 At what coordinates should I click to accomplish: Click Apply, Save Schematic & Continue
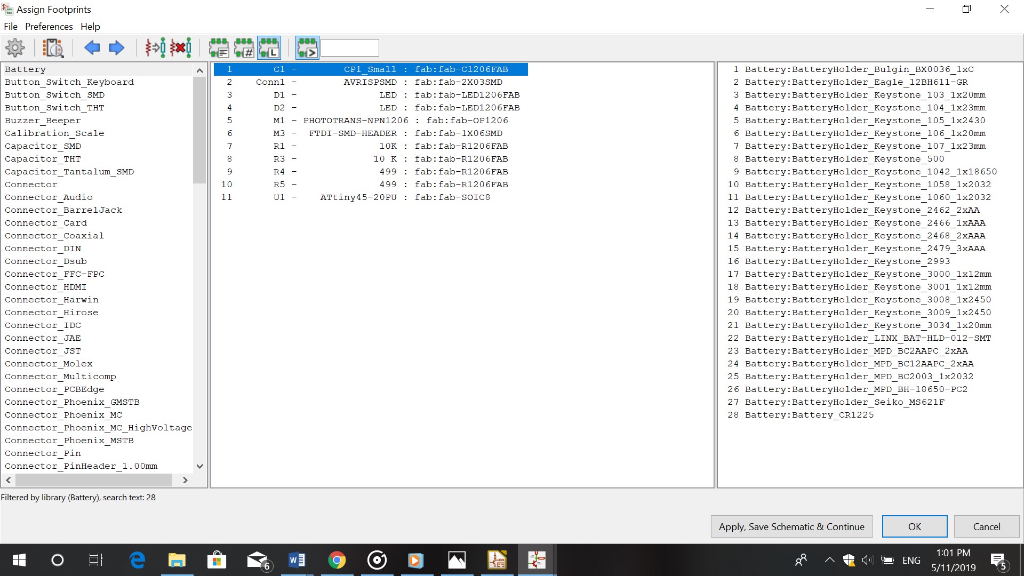(791, 526)
